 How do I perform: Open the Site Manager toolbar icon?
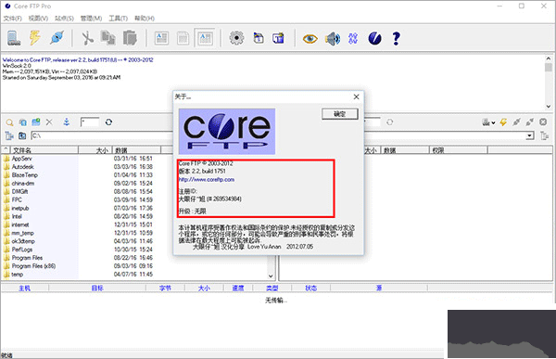(x=14, y=38)
